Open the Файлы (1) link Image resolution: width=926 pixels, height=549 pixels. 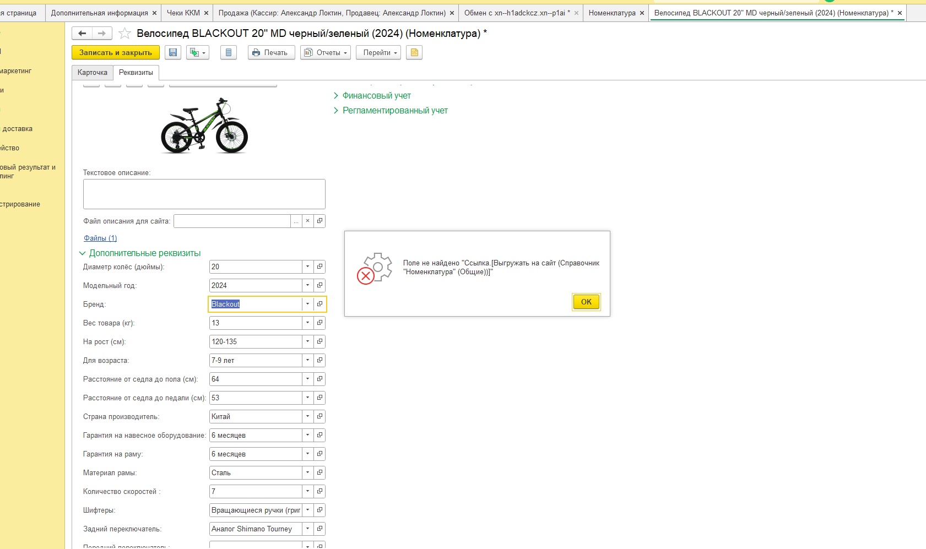(x=100, y=238)
